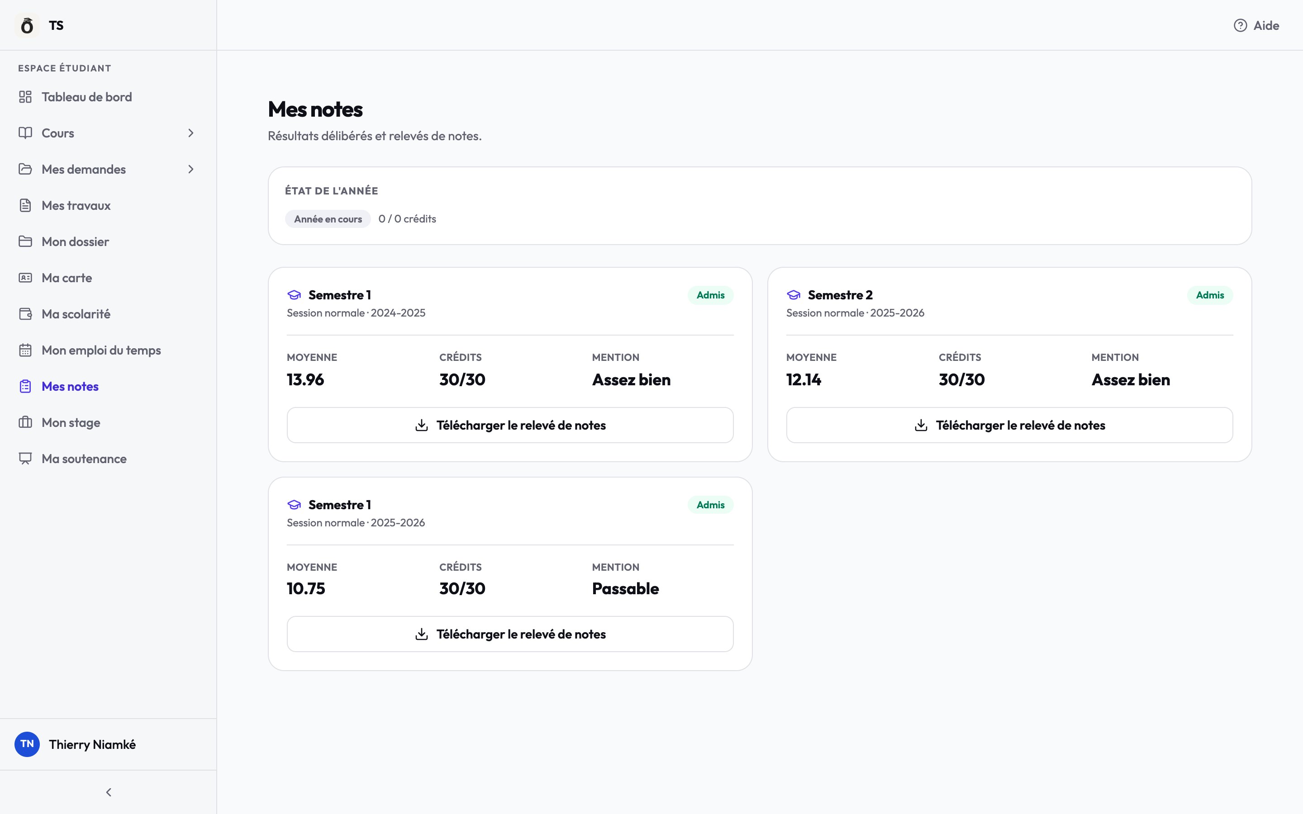Click the Mes travaux document icon
The width and height of the screenshot is (1303, 814).
tap(25, 205)
